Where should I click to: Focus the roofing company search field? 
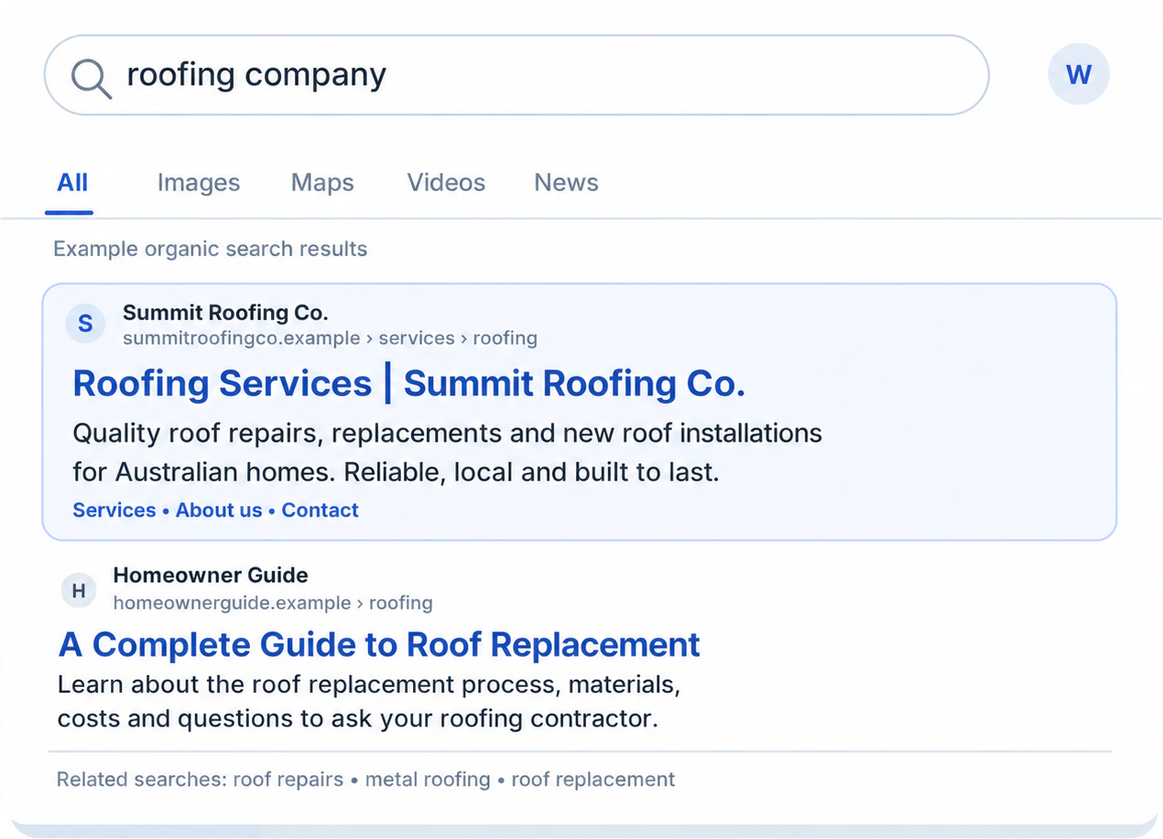point(516,75)
